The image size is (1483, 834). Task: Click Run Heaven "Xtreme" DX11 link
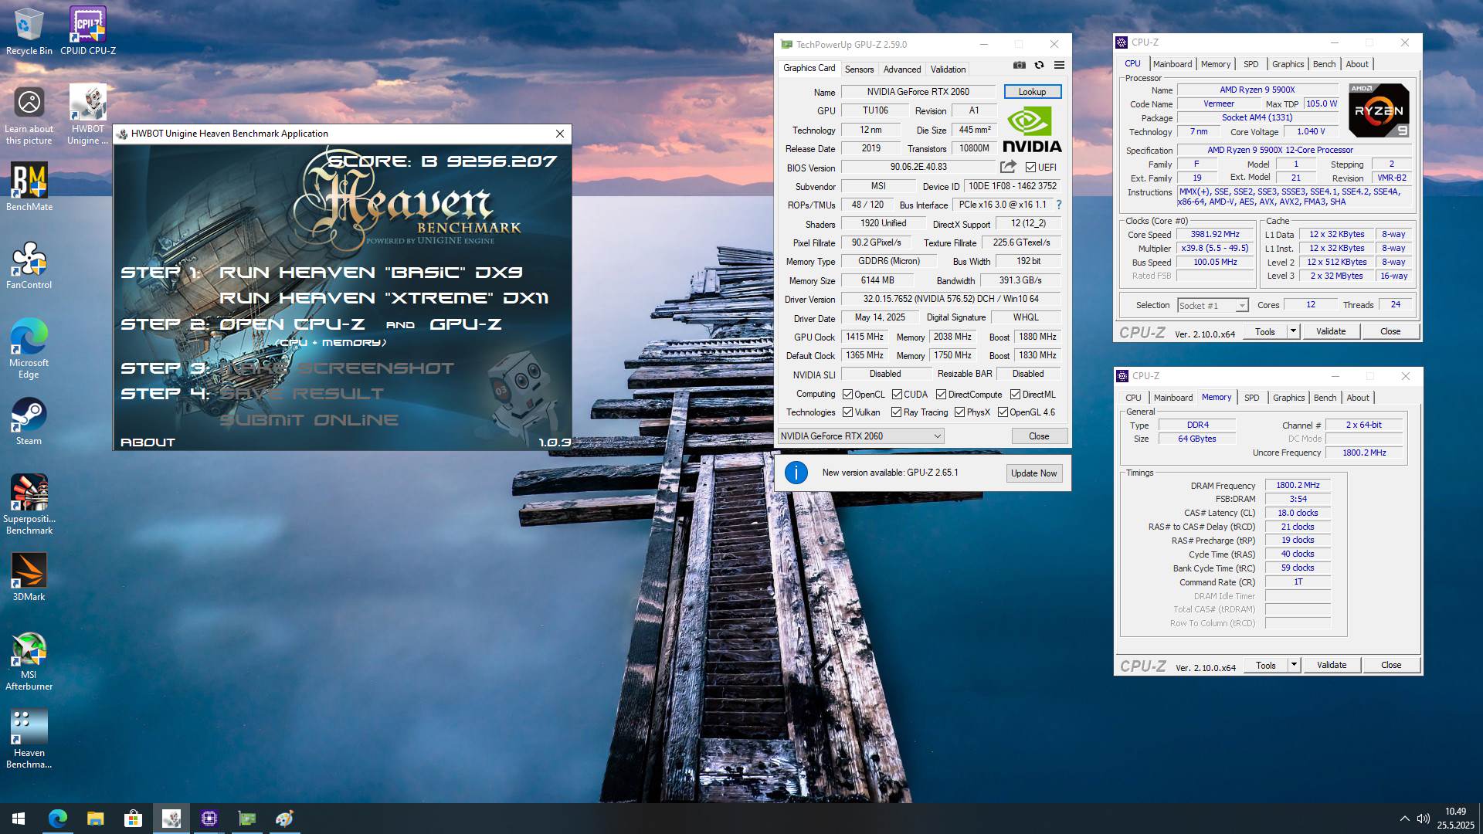tap(384, 298)
